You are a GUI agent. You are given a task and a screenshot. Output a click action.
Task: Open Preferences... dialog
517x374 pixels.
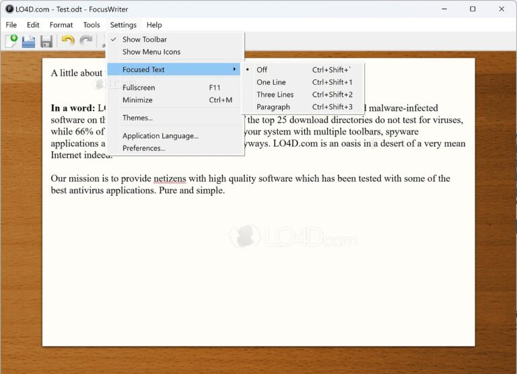coord(176,148)
